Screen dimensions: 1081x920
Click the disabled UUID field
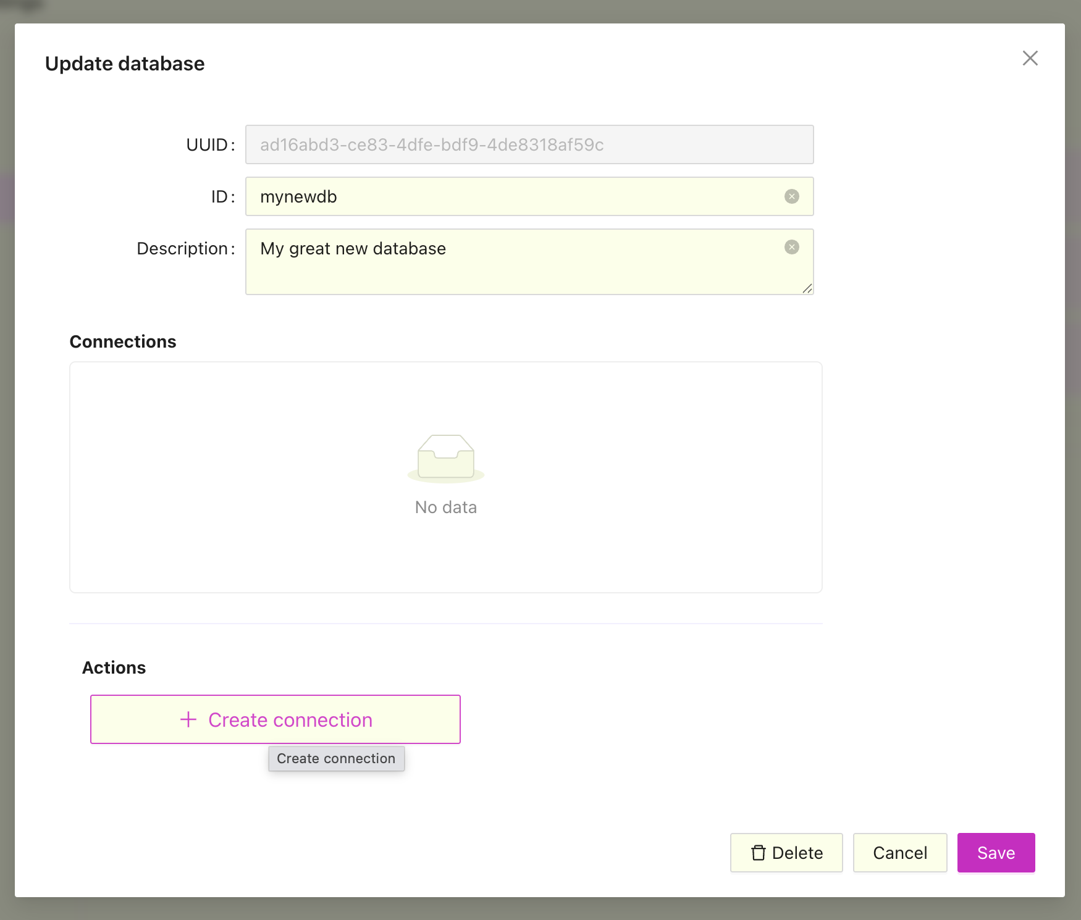click(529, 144)
